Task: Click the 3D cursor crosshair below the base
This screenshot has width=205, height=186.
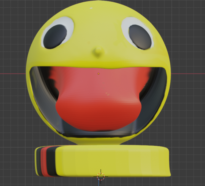Action: point(101,177)
